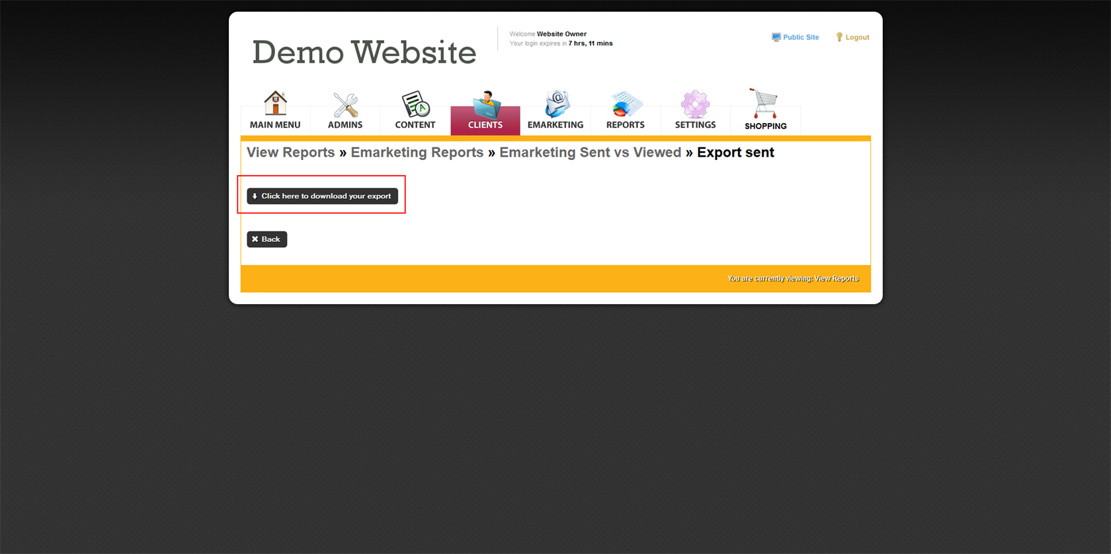The width and height of the screenshot is (1111, 554).
Task: Click here to download your export
Action: (323, 196)
